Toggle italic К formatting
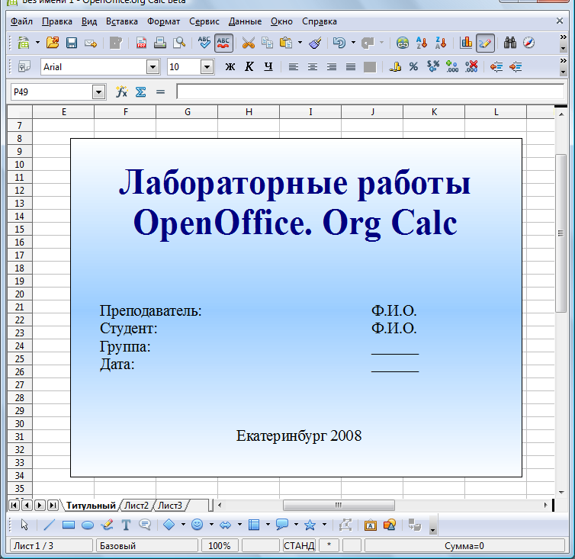Screen dimensions: 575x559 (x=249, y=67)
